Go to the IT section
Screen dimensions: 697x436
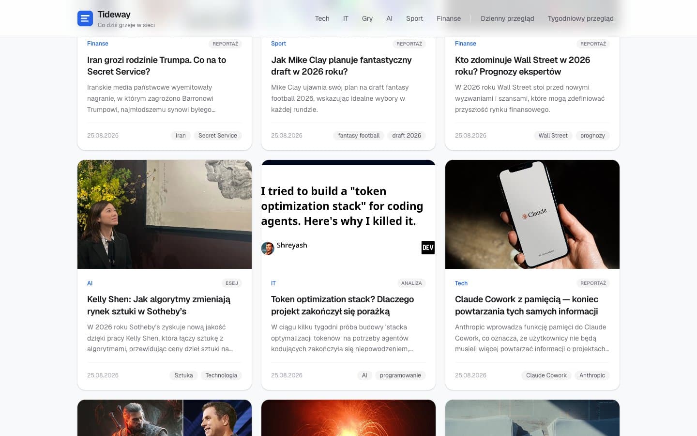(346, 18)
